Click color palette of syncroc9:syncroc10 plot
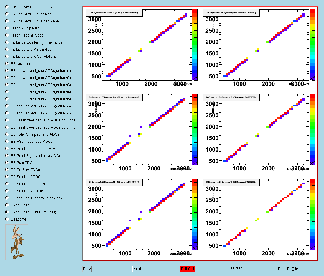The height and width of the screenshot is (276, 324). tap(312, 214)
